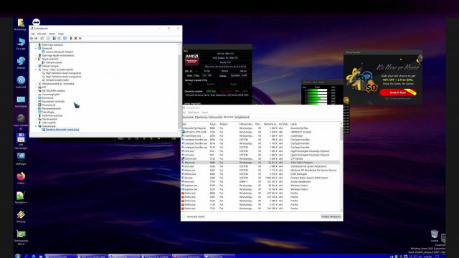Viewport: 459px width, 258px height.
Task: Select Nyomtatási várólisták tree row
Action: (51, 101)
